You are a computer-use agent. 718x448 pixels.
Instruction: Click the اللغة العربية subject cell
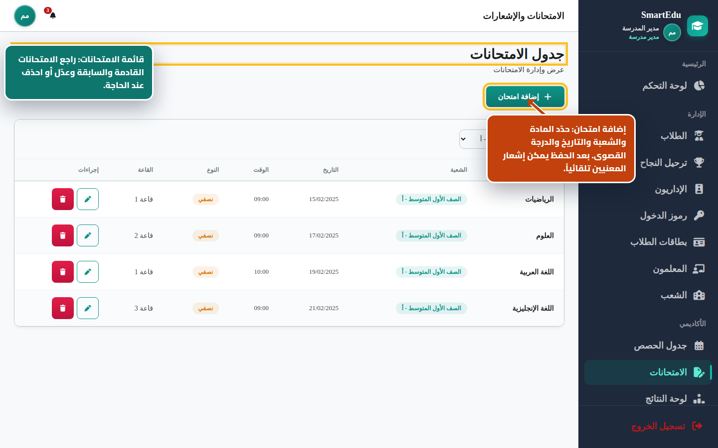537,272
